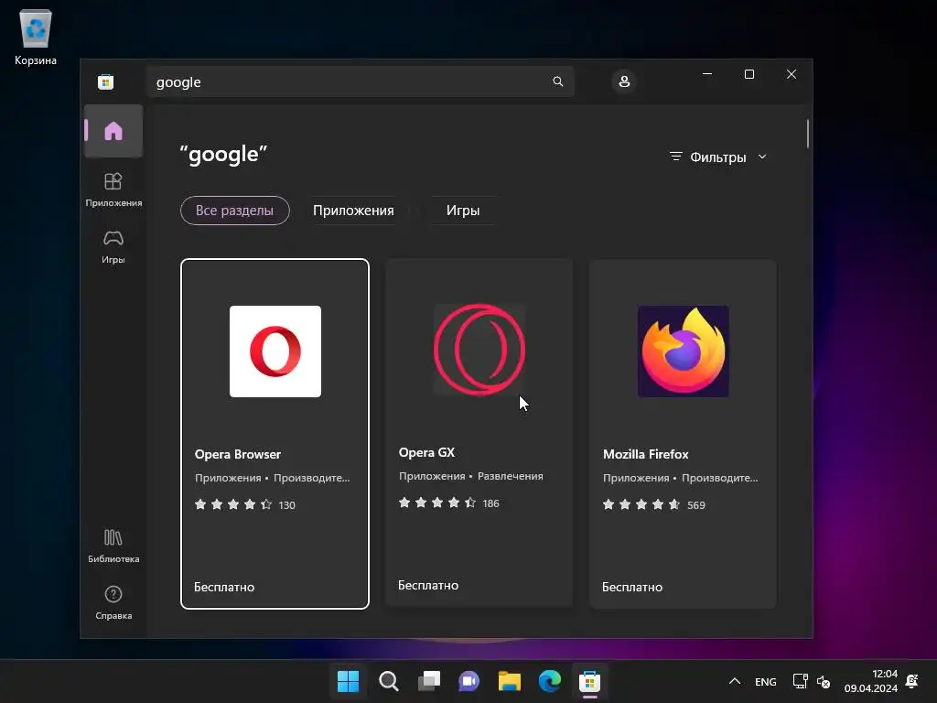The image size is (937, 703).
Task: Open the clock and date 12:04
Action: [x=871, y=681]
